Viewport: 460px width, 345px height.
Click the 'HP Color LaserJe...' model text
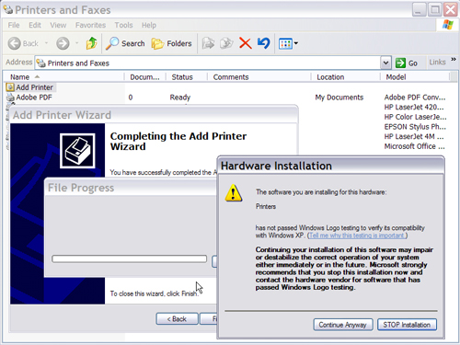click(415, 117)
